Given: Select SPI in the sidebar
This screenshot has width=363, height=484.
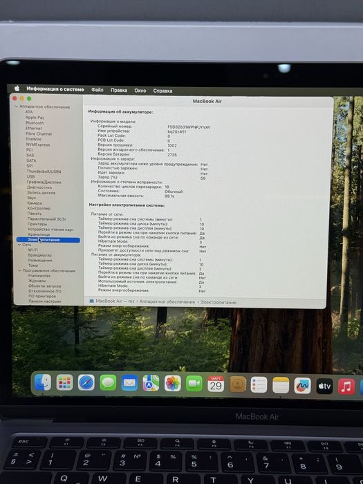Looking at the screenshot, I should click(x=30, y=166).
